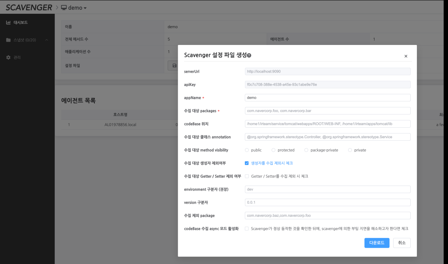The width and height of the screenshot is (448, 264).
Task: Check the Getter / Setter 수집 제외 checkbox
Action: pos(247,176)
